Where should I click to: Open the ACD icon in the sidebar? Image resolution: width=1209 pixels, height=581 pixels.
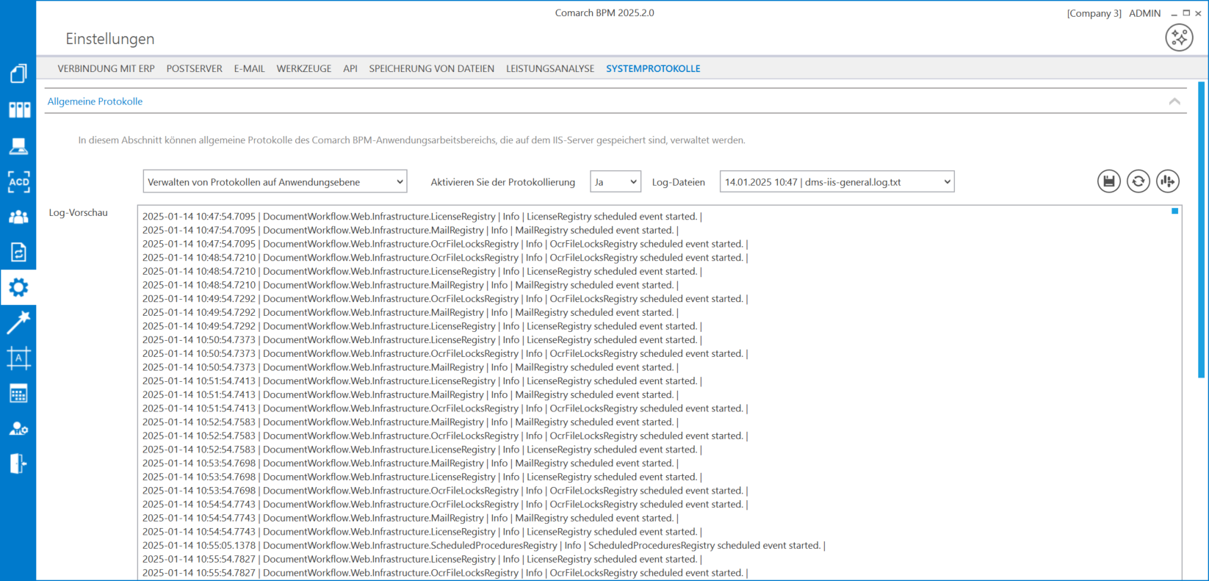pos(18,181)
